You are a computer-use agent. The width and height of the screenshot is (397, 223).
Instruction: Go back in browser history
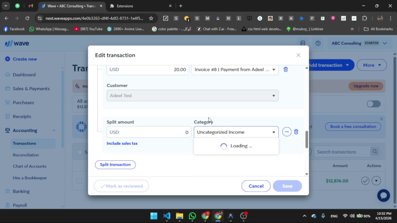(x=6, y=18)
